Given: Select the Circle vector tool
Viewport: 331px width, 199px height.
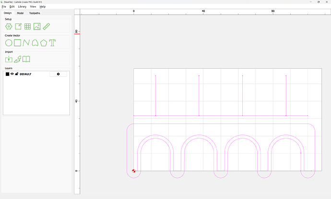Looking at the screenshot, I should click(x=9, y=43).
